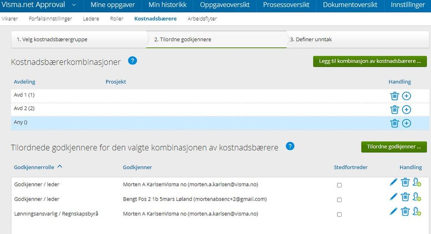Switch to Ledere sub-tab
The width and height of the screenshot is (431, 234).
(91, 19)
